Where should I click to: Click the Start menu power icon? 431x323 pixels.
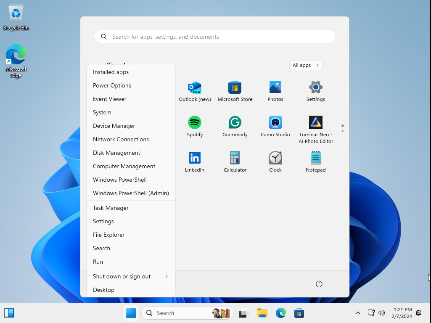click(x=319, y=284)
